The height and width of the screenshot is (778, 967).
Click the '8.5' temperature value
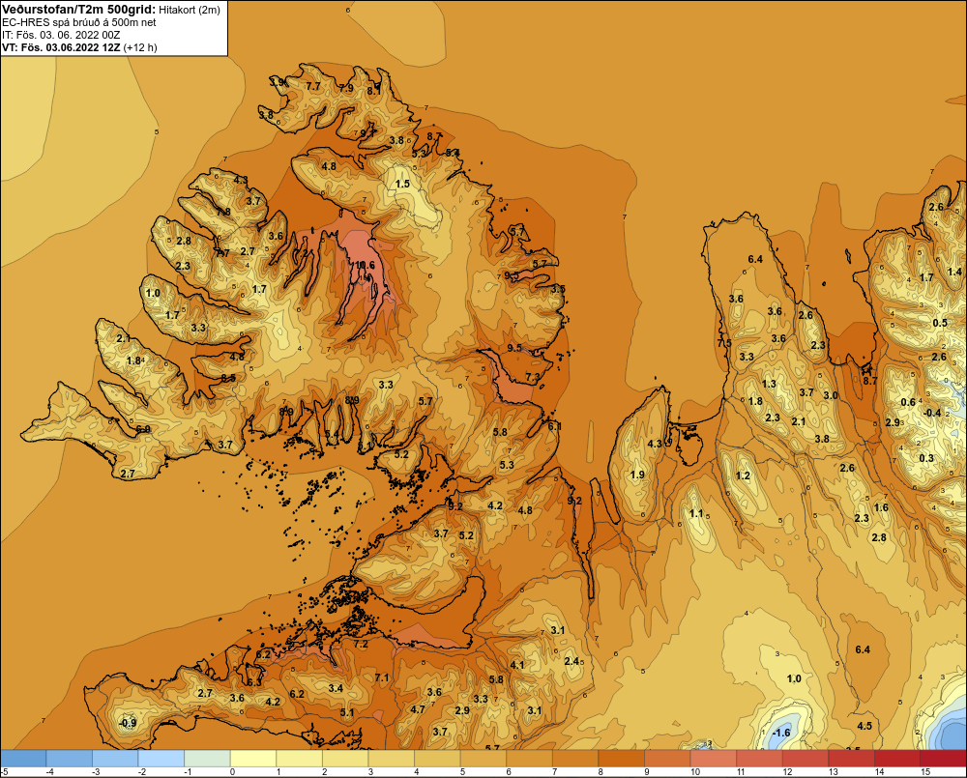point(228,378)
